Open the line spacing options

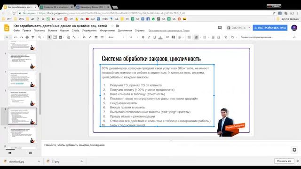tap(189, 37)
